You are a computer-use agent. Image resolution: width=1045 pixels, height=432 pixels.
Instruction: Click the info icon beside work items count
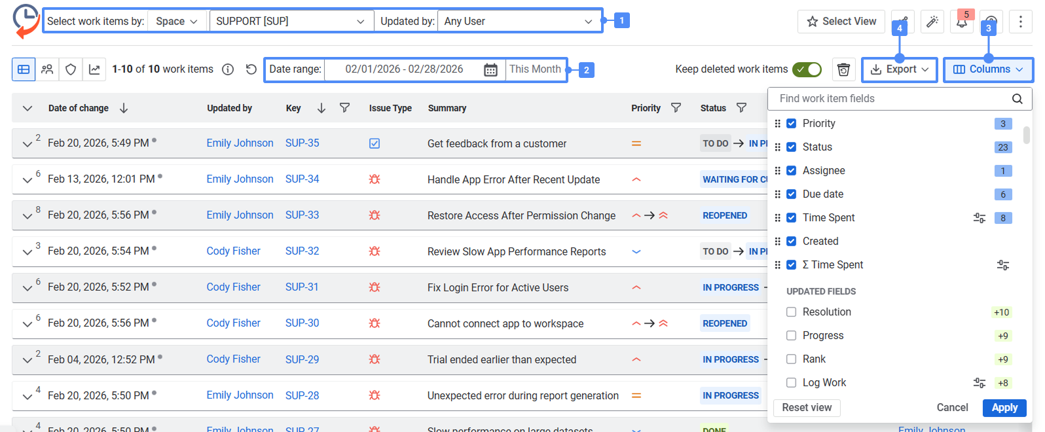click(228, 69)
